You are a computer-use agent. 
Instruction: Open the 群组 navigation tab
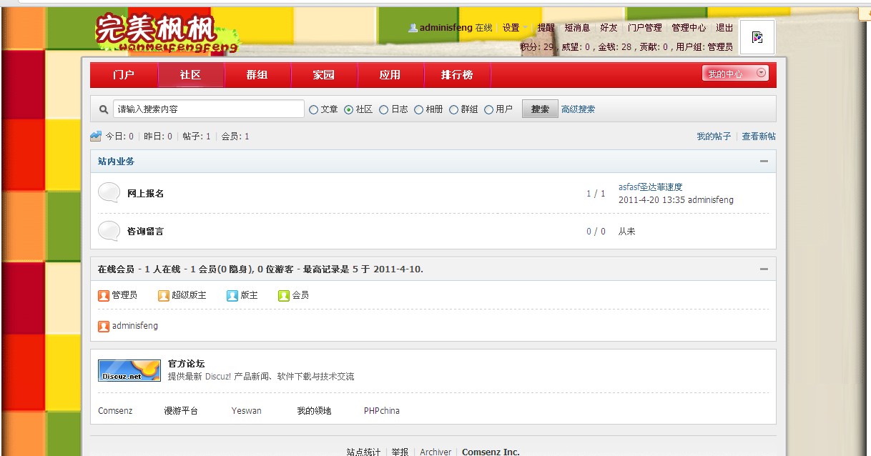tap(257, 75)
